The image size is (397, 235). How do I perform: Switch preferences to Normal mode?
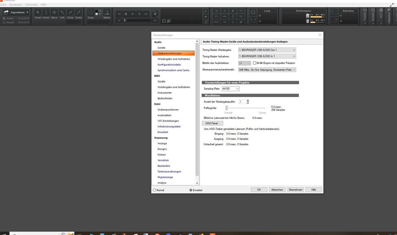[154, 190]
